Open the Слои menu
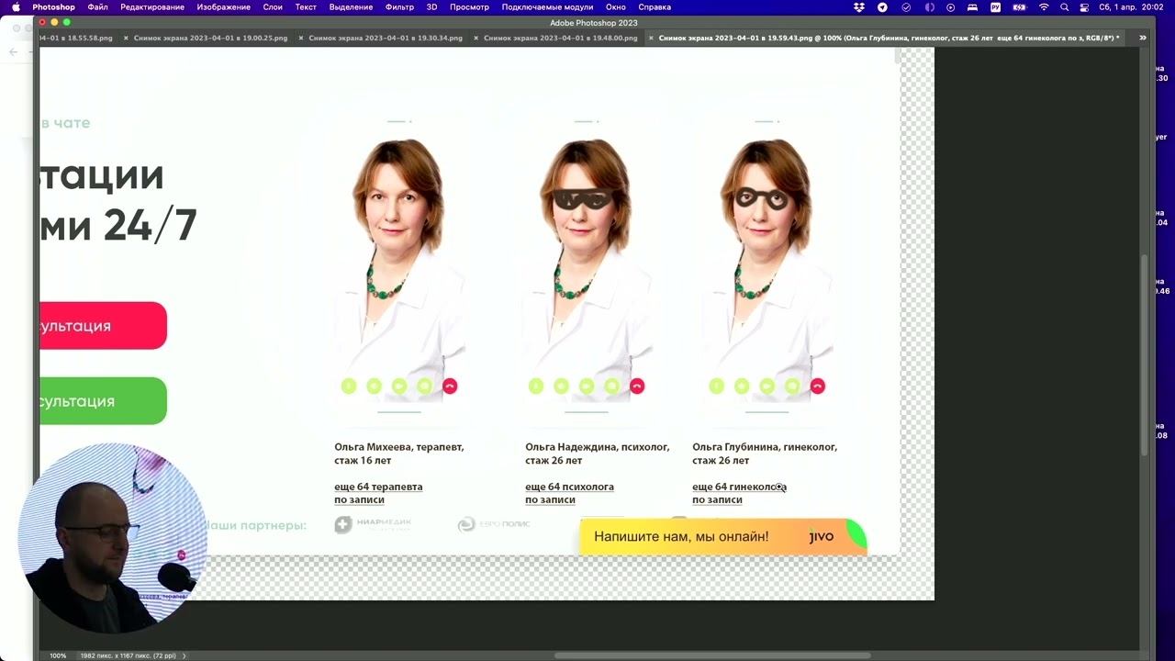 (x=273, y=7)
